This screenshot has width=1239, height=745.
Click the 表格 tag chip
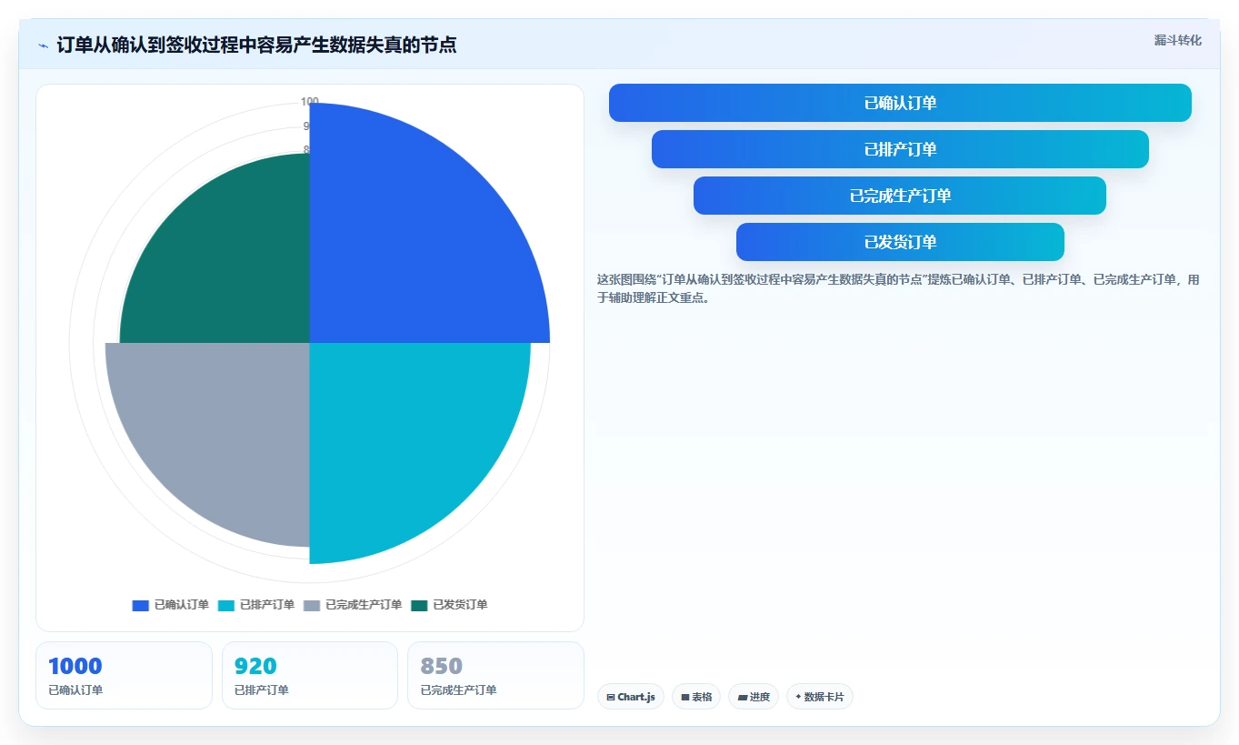[x=696, y=697]
